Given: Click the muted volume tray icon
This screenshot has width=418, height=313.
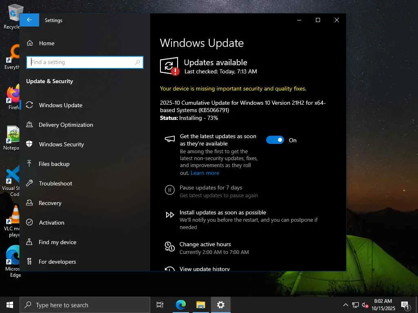Looking at the screenshot, I should point(365,305).
